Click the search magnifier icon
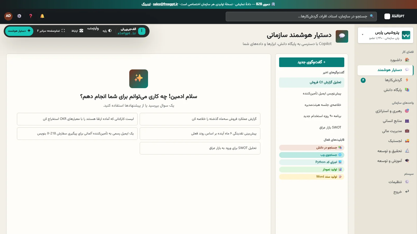 372,16
